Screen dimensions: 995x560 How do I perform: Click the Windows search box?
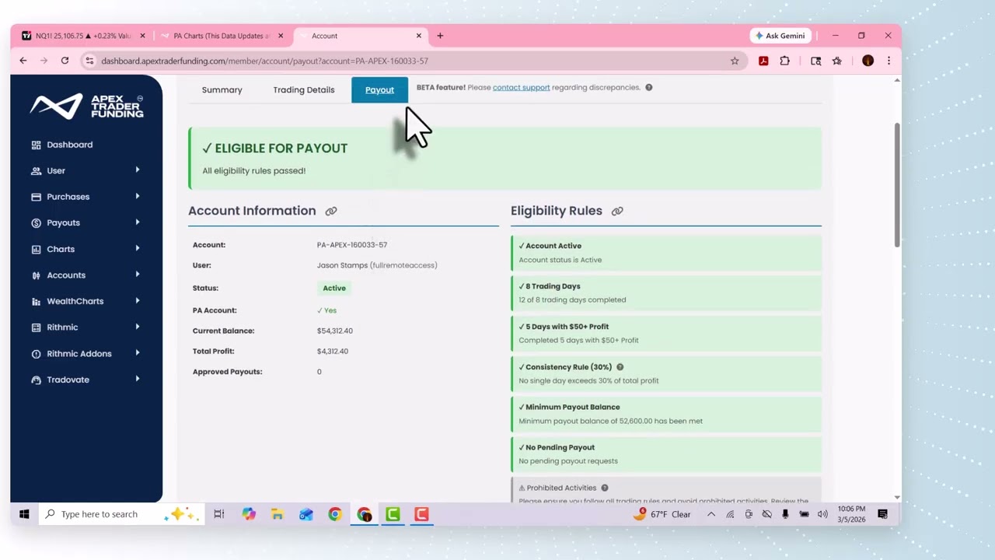[120, 514]
